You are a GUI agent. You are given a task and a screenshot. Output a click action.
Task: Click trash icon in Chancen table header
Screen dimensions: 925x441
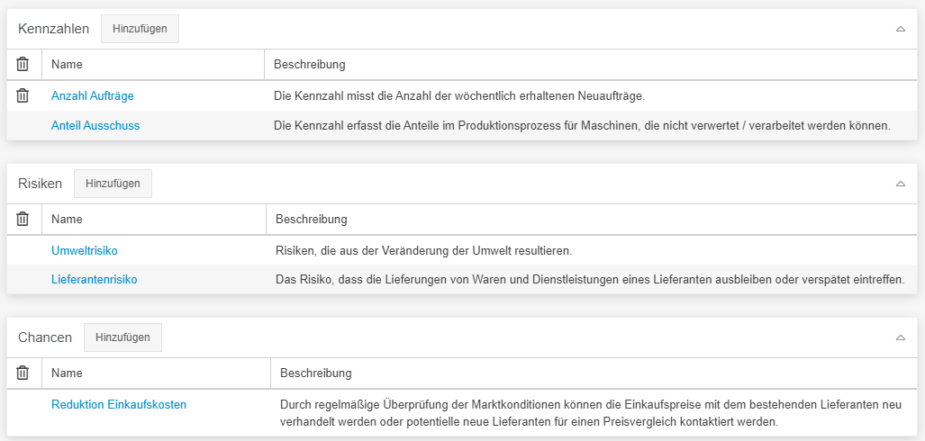(x=23, y=373)
